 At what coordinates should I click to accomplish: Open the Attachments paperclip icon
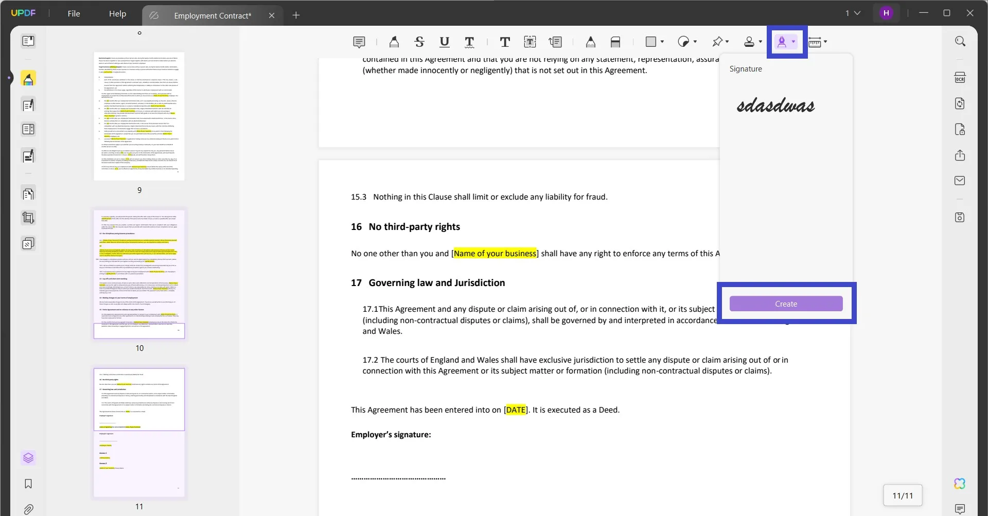[x=28, y=509]
